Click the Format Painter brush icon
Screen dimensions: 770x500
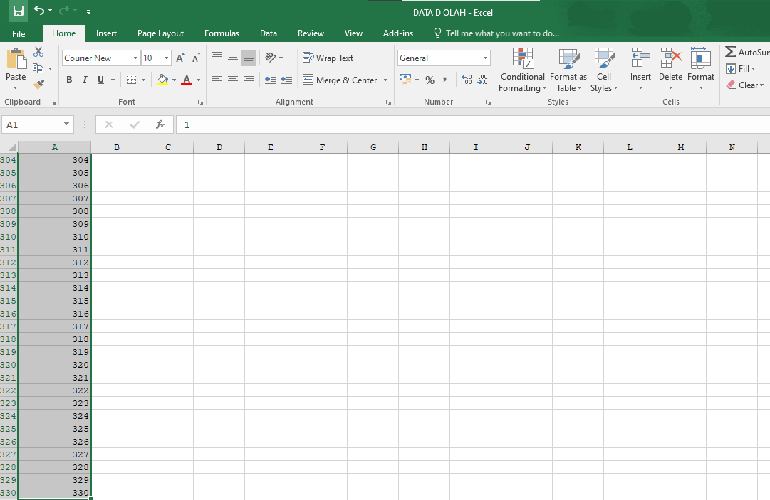coord(38,84)
